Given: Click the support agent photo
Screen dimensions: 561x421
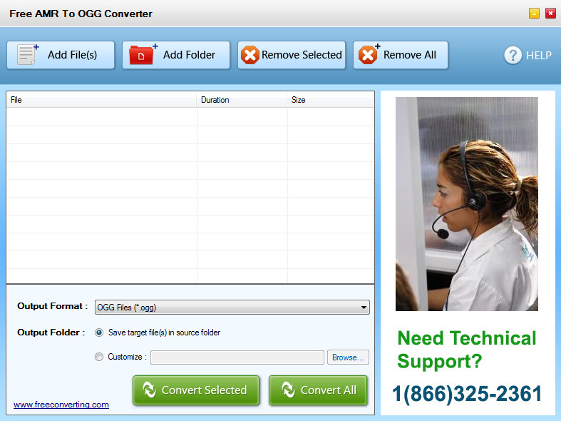Looking at the screenshot, I should 466,204.
